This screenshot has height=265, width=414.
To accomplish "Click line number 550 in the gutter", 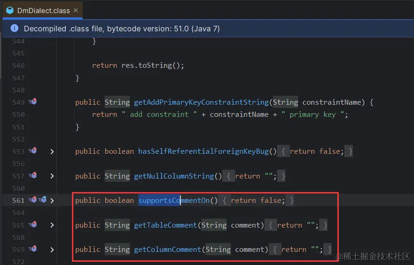I will point(18,115).
